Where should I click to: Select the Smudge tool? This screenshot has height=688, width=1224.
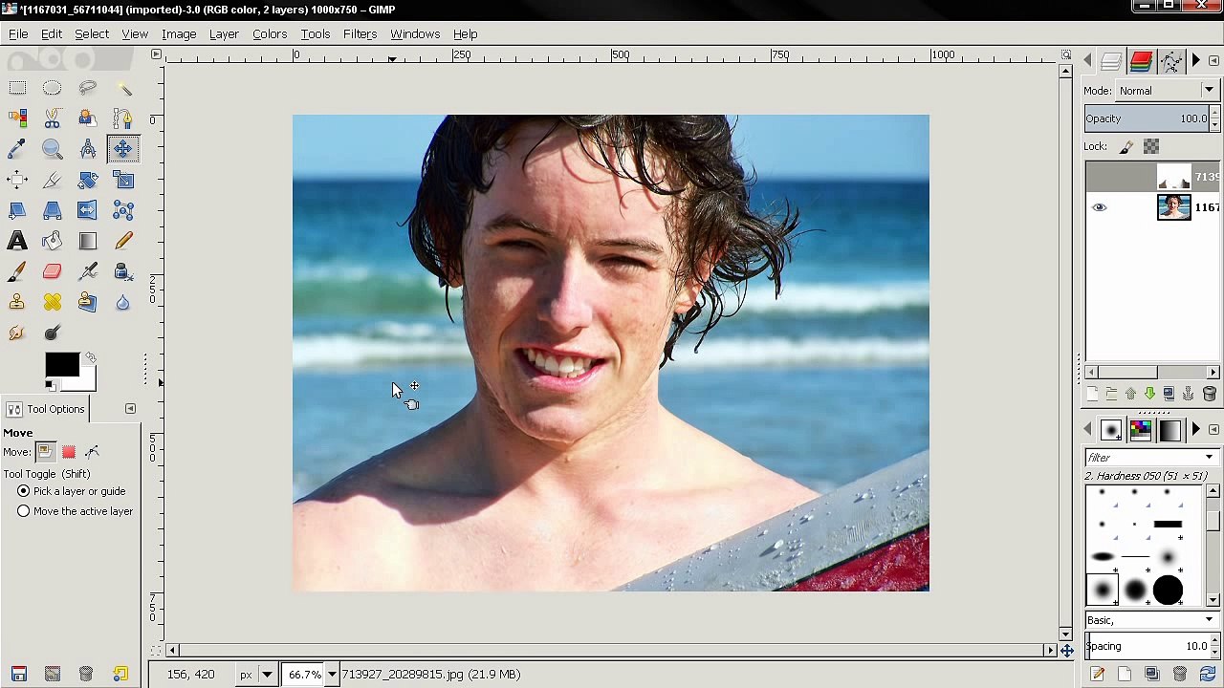click(17, 333)
